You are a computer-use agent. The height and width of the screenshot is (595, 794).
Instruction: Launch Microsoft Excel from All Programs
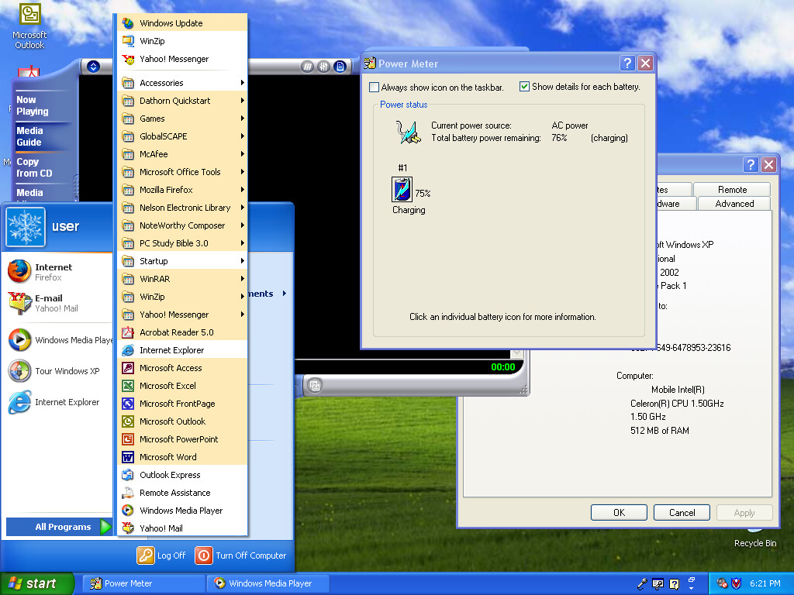[183, 386]
